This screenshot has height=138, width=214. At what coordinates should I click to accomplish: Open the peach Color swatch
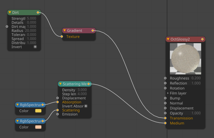tap(38, 127)
